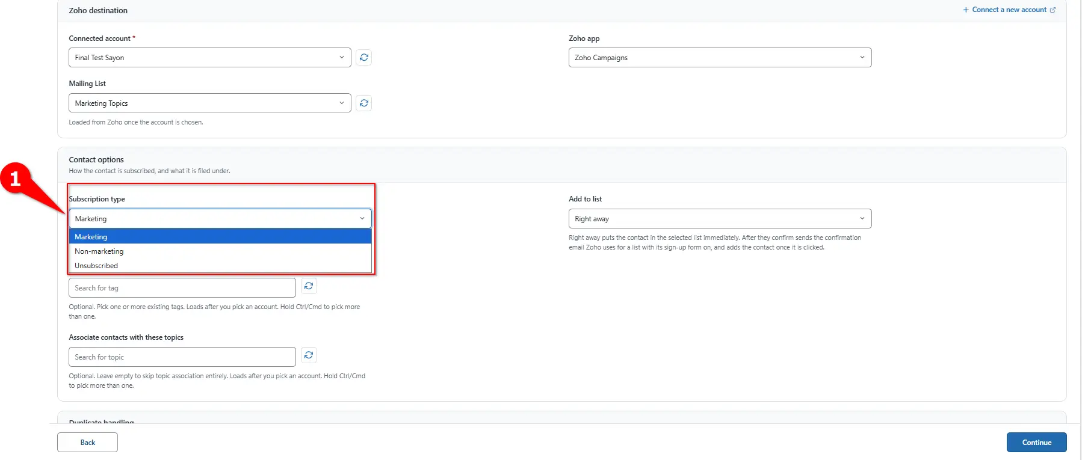Reload tags beside Search for tag

pyautogui.click(x=309, y=286)
